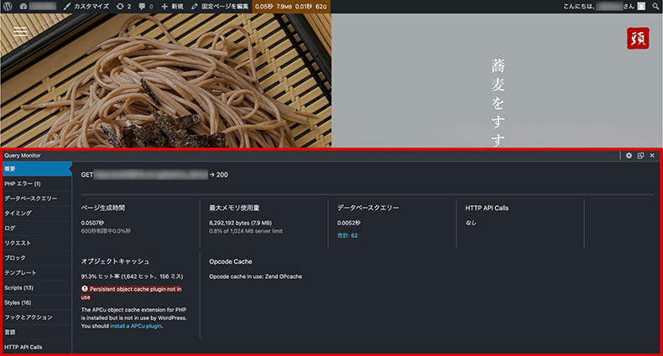Click the user avatar in admin bar

(641, 7)
